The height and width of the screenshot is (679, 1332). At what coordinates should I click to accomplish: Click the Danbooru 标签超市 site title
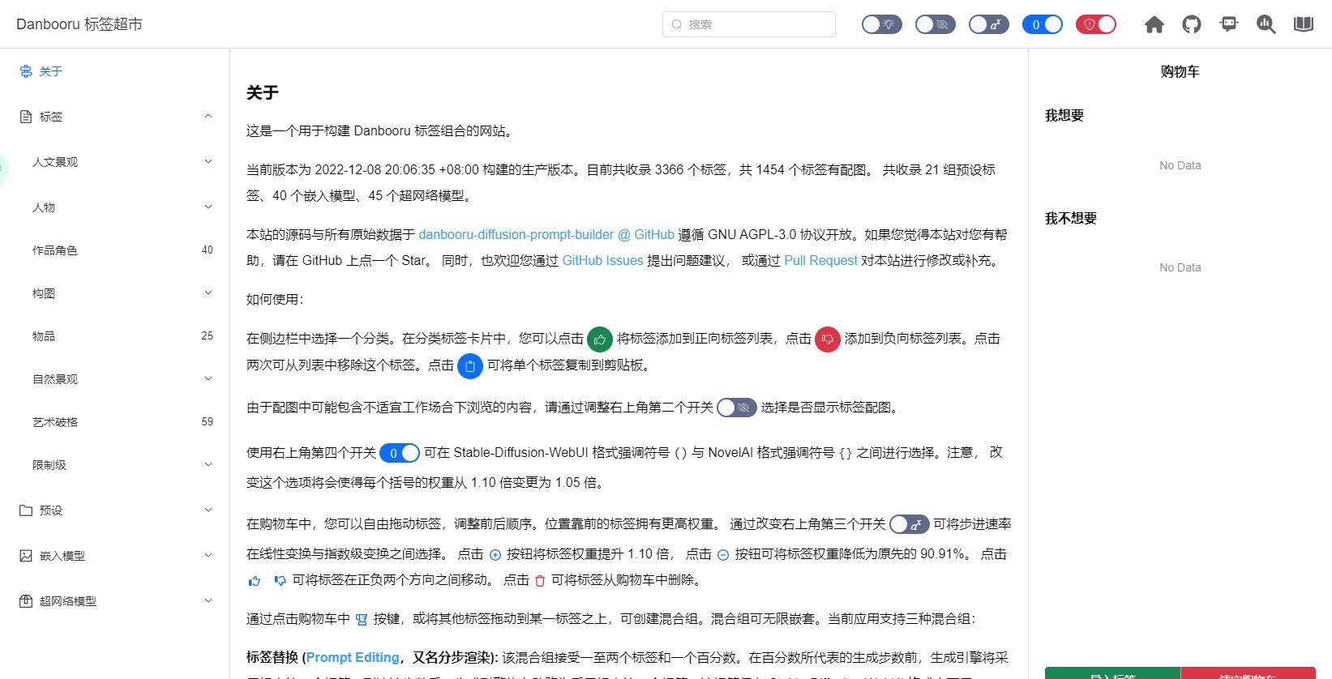pyautogui.click(x=79, y=24)
